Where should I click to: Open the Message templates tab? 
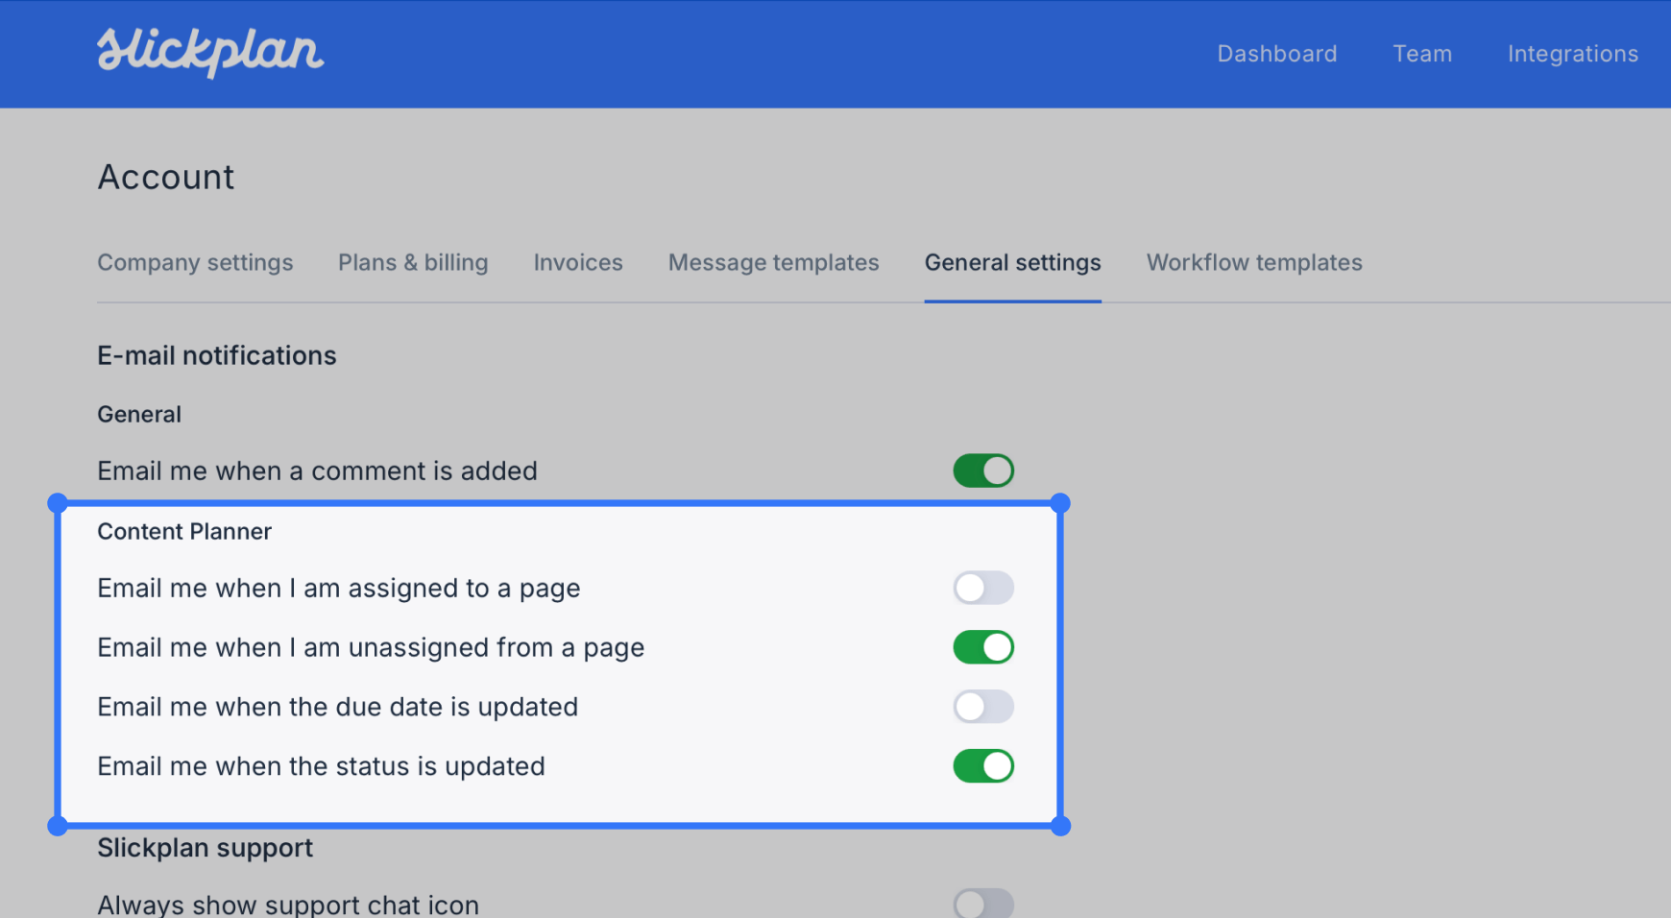point(773,262)
